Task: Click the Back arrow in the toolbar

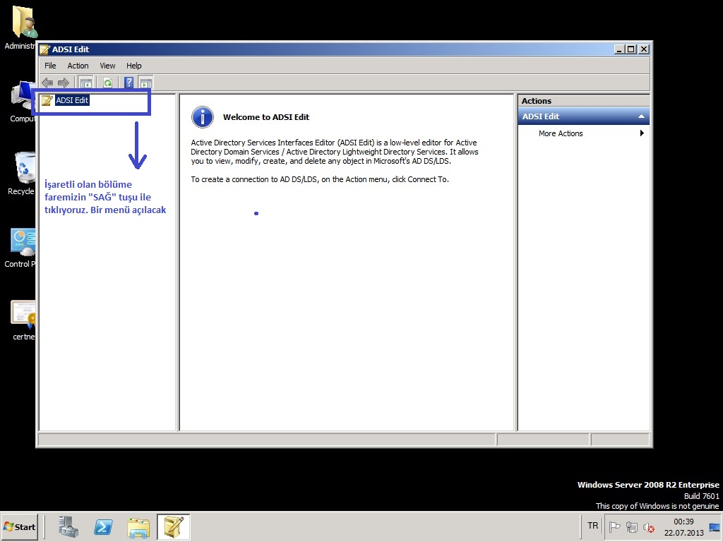Action: tap(47, 83)
